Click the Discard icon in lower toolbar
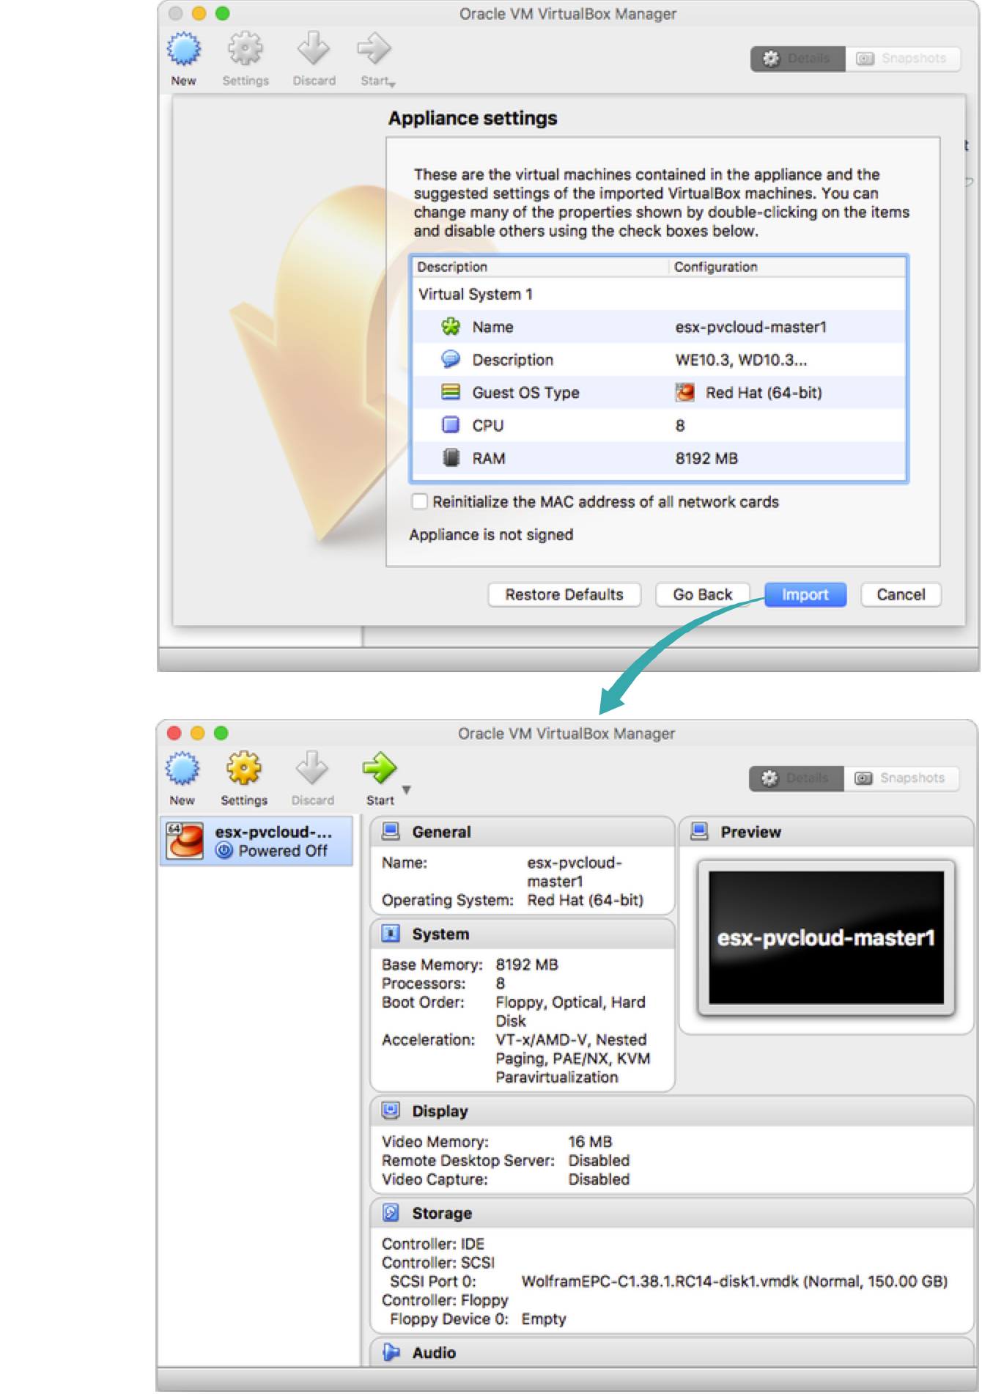Image resolution: width=982 pixels, height=1394 pixels. point(312,769)
